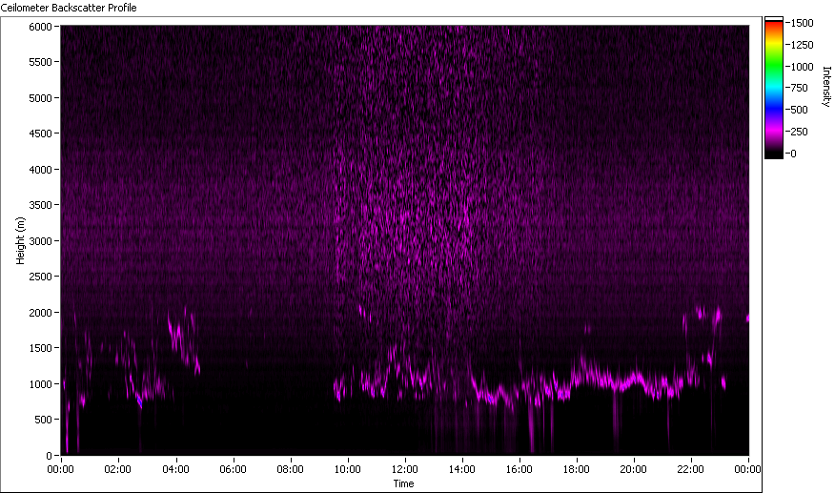Select the 1500 intensity scale value

[x=802, y=23]
